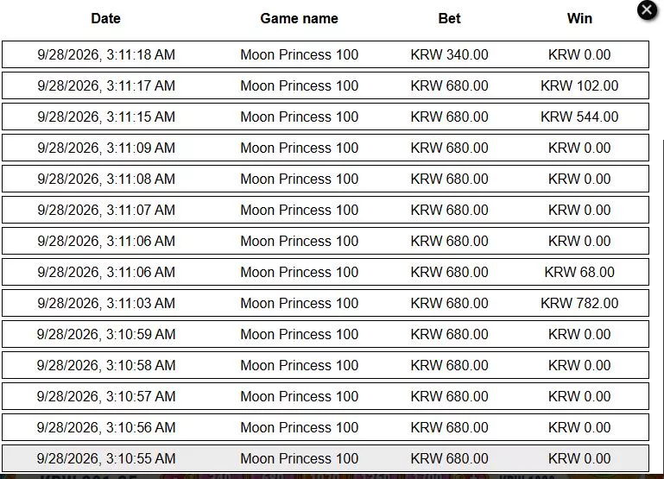Viewport: 664px width, 479px height.
Task: Select the row with KRW 102.00 win
Action: coord(326,85)
